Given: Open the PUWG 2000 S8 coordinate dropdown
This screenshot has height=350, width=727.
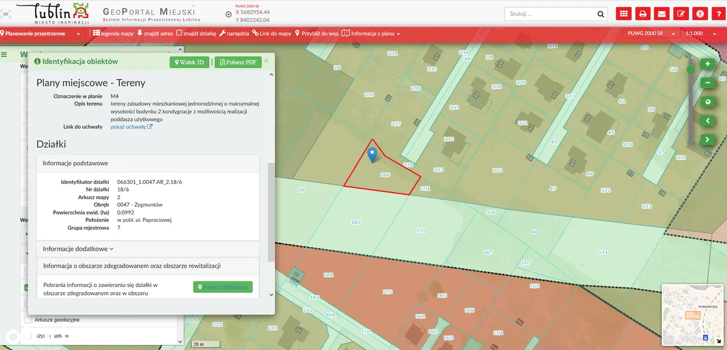Looking at the screenshot, I should [x=651, y=33].
